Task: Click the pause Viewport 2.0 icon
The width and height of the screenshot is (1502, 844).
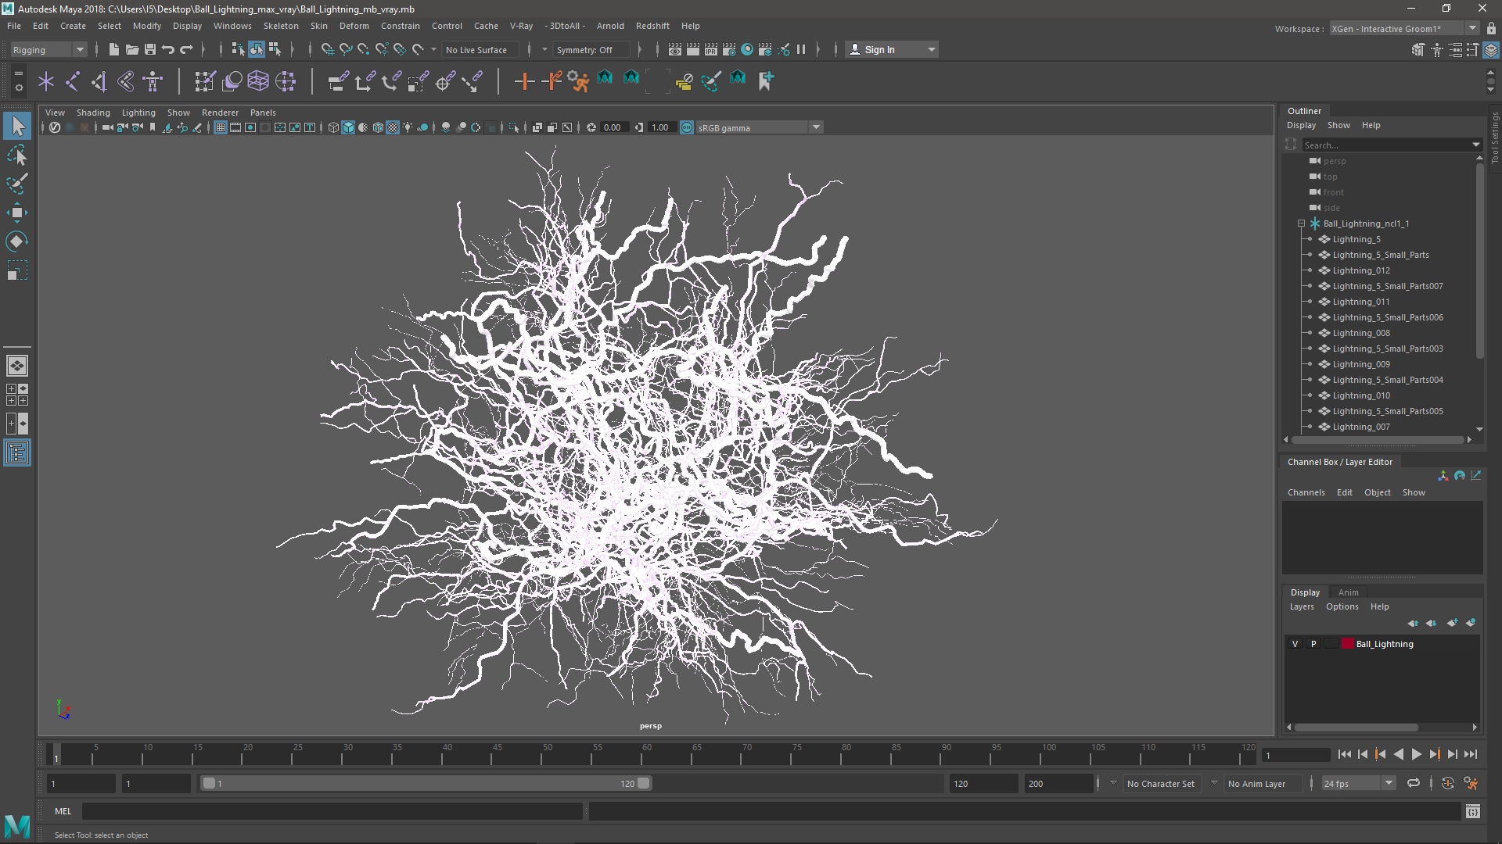Action: (801, 49)
